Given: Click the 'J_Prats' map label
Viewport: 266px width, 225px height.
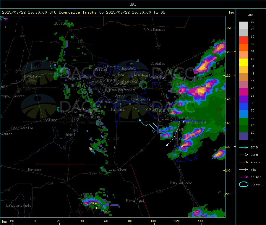Looking at the screenshot, I should [163, 120].
